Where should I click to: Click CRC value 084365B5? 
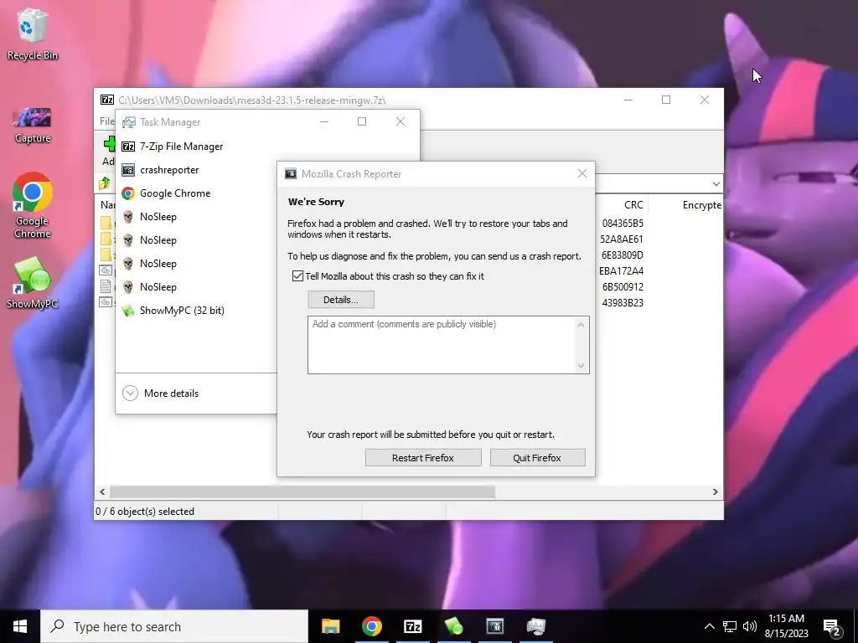pyautogui.click(x=623, y=223)
